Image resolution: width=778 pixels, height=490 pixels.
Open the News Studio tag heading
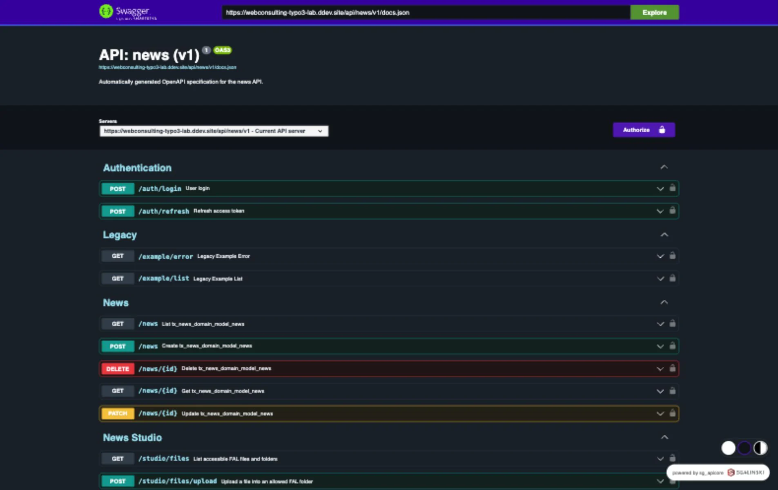[x=132, y=437]
